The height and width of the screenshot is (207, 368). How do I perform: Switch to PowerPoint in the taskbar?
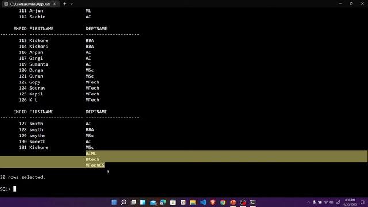pos(233,202)
